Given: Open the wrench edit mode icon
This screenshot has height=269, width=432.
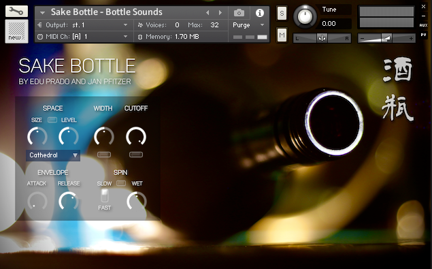Looking at the screenshot, I should 16,12.
